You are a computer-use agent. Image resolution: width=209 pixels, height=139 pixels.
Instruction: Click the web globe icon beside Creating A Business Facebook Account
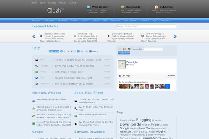(x=37, y=78)
